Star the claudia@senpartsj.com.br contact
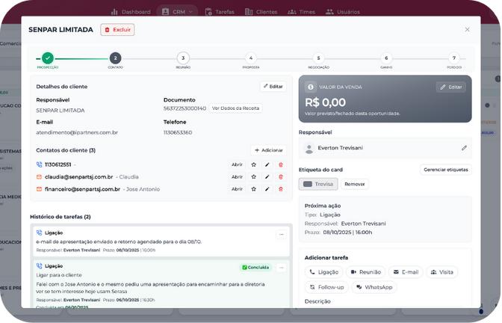502x323 pixels. click(x=254, y=177)
